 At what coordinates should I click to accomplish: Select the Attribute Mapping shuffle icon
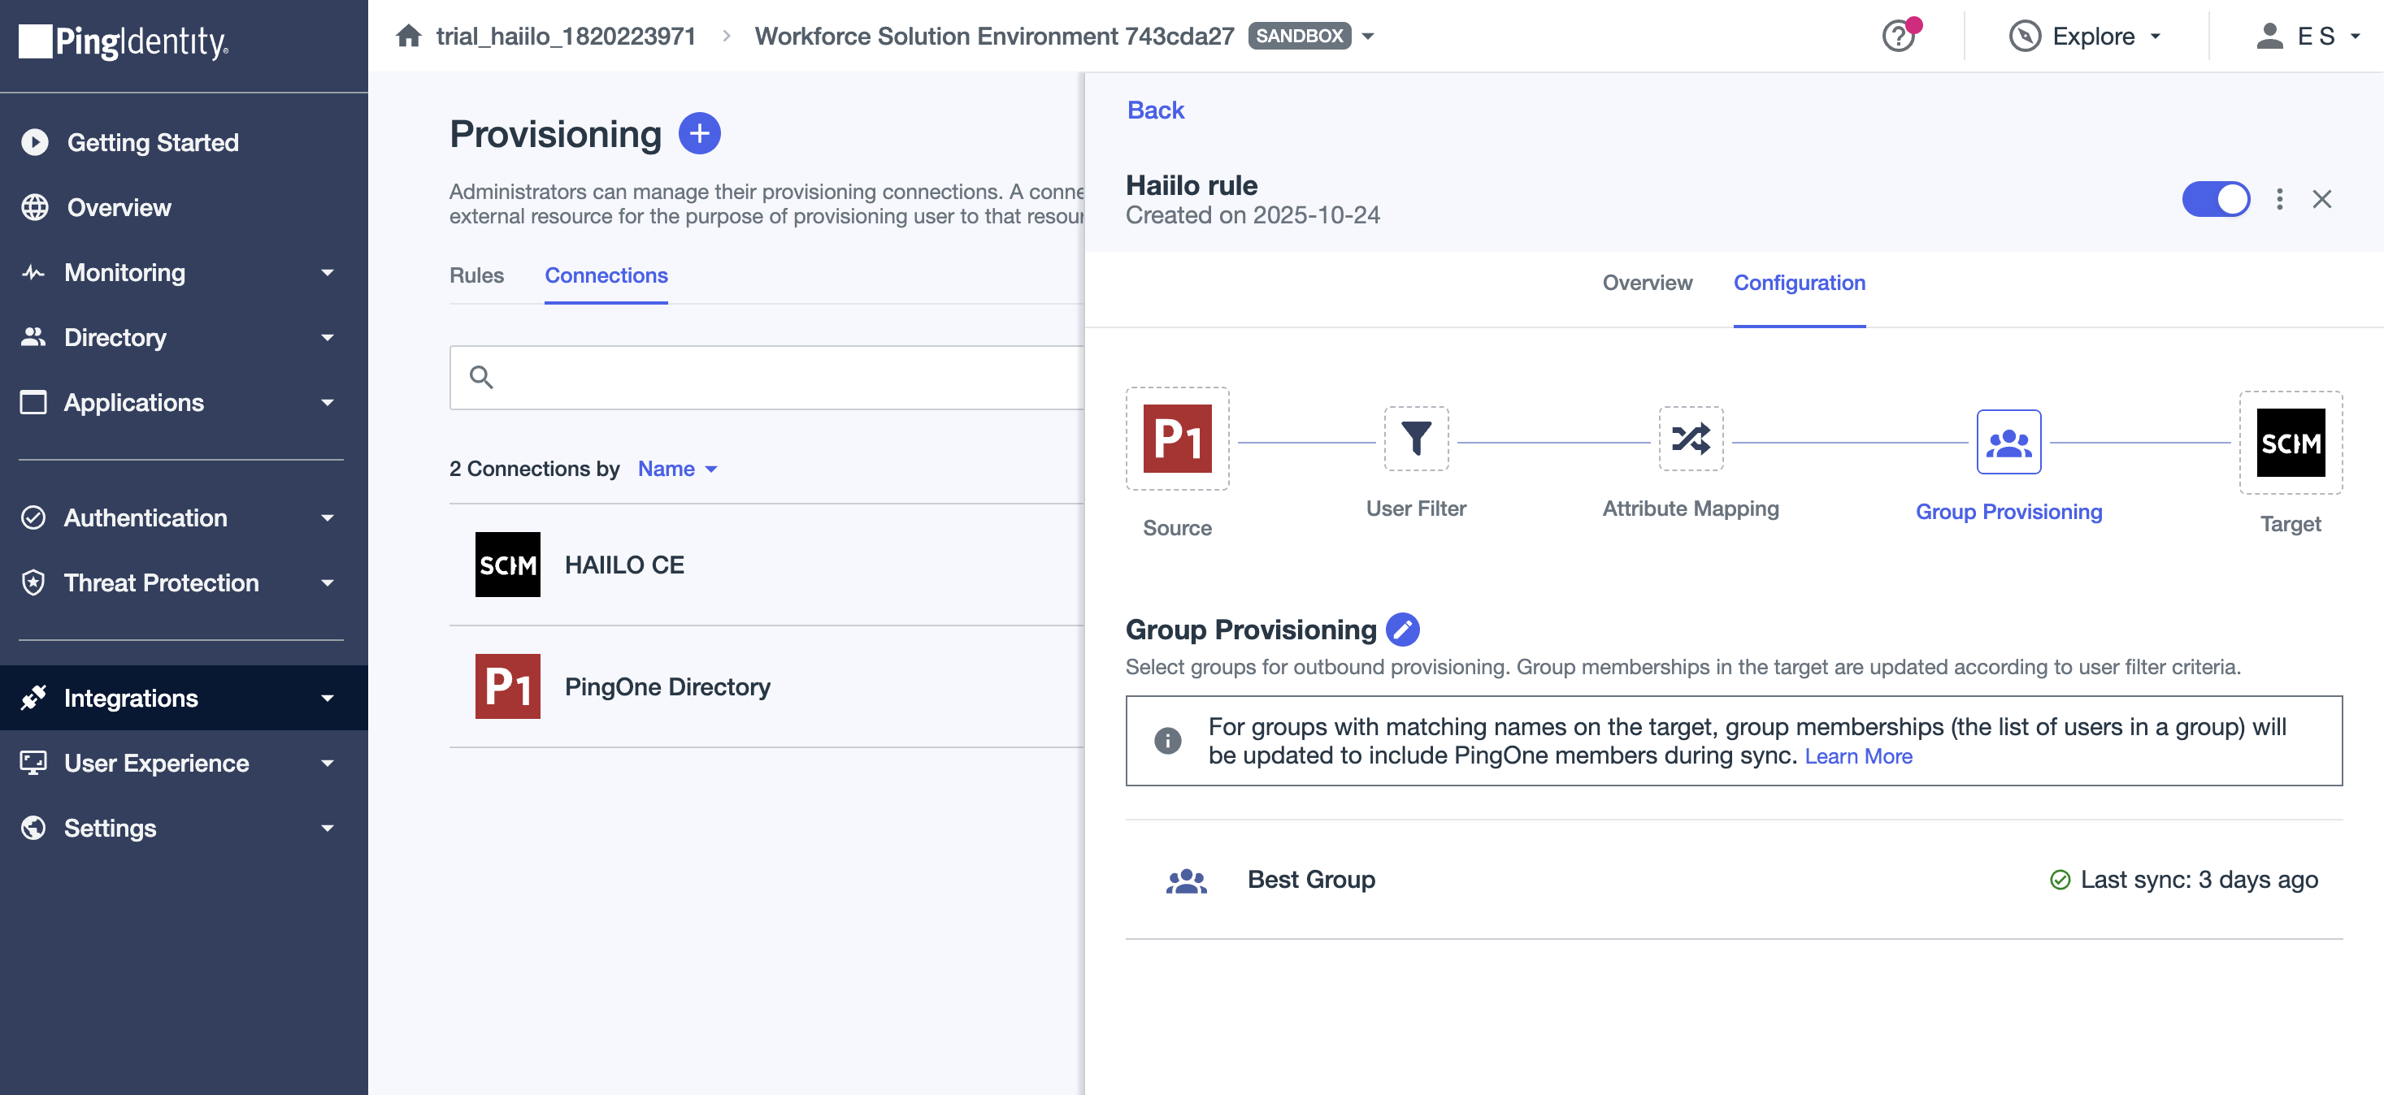point(1691,439)
